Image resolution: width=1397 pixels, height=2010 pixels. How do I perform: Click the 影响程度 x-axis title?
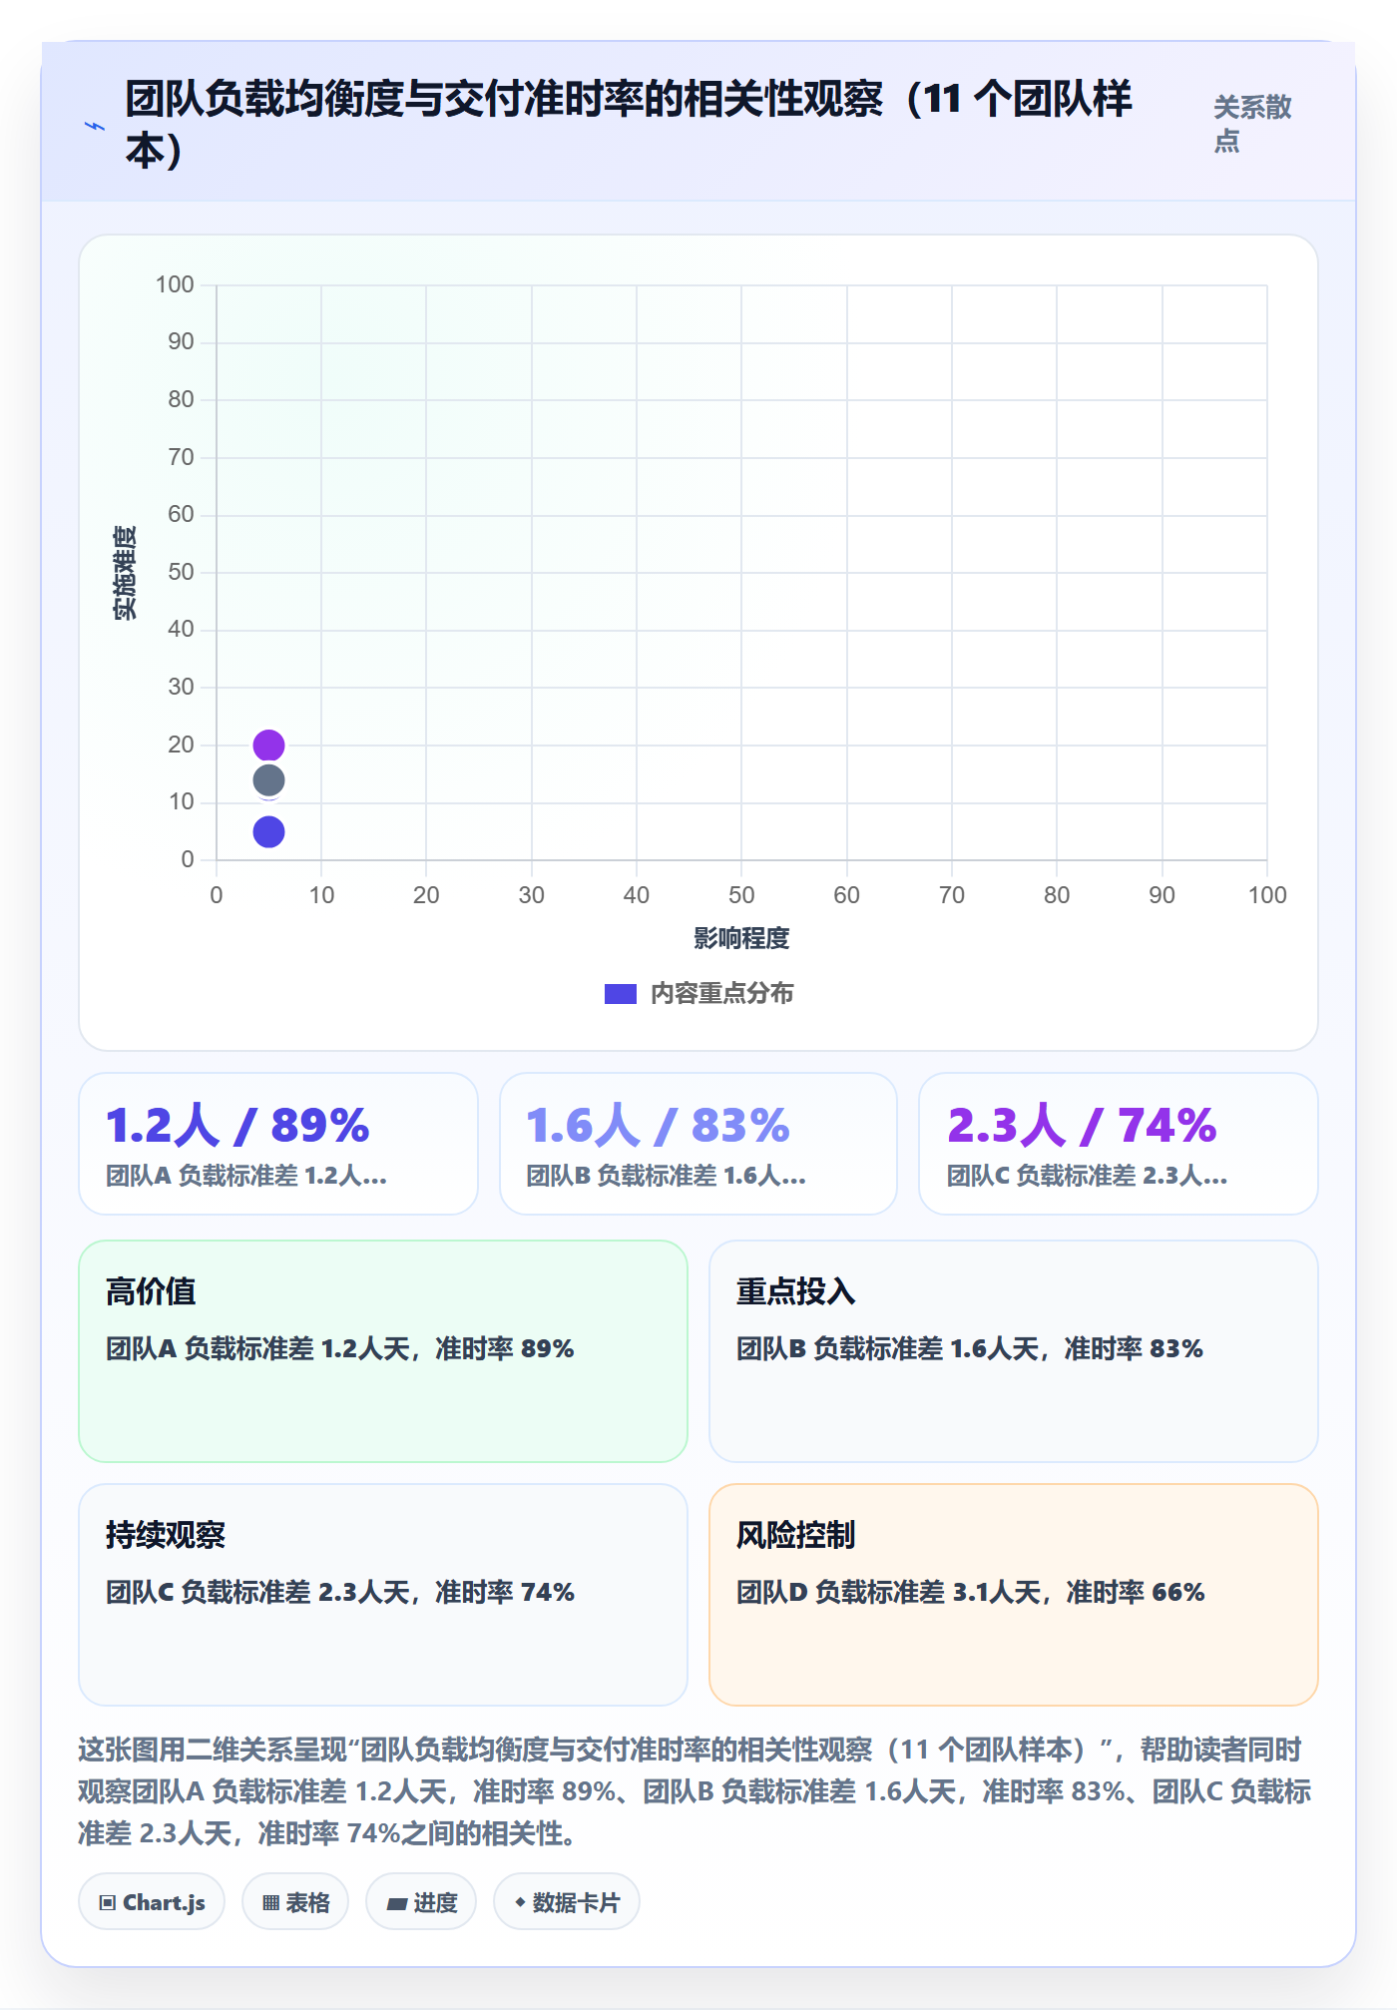click(x=741, y=938)
